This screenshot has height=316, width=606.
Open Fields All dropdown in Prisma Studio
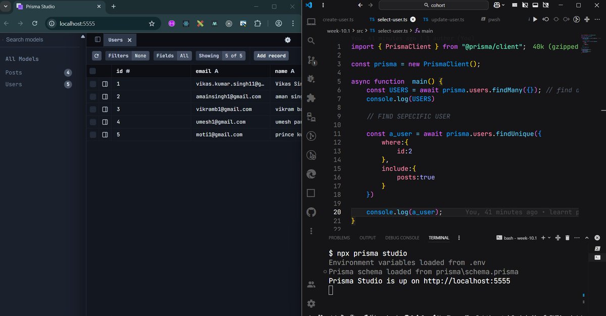click(173, 56)
